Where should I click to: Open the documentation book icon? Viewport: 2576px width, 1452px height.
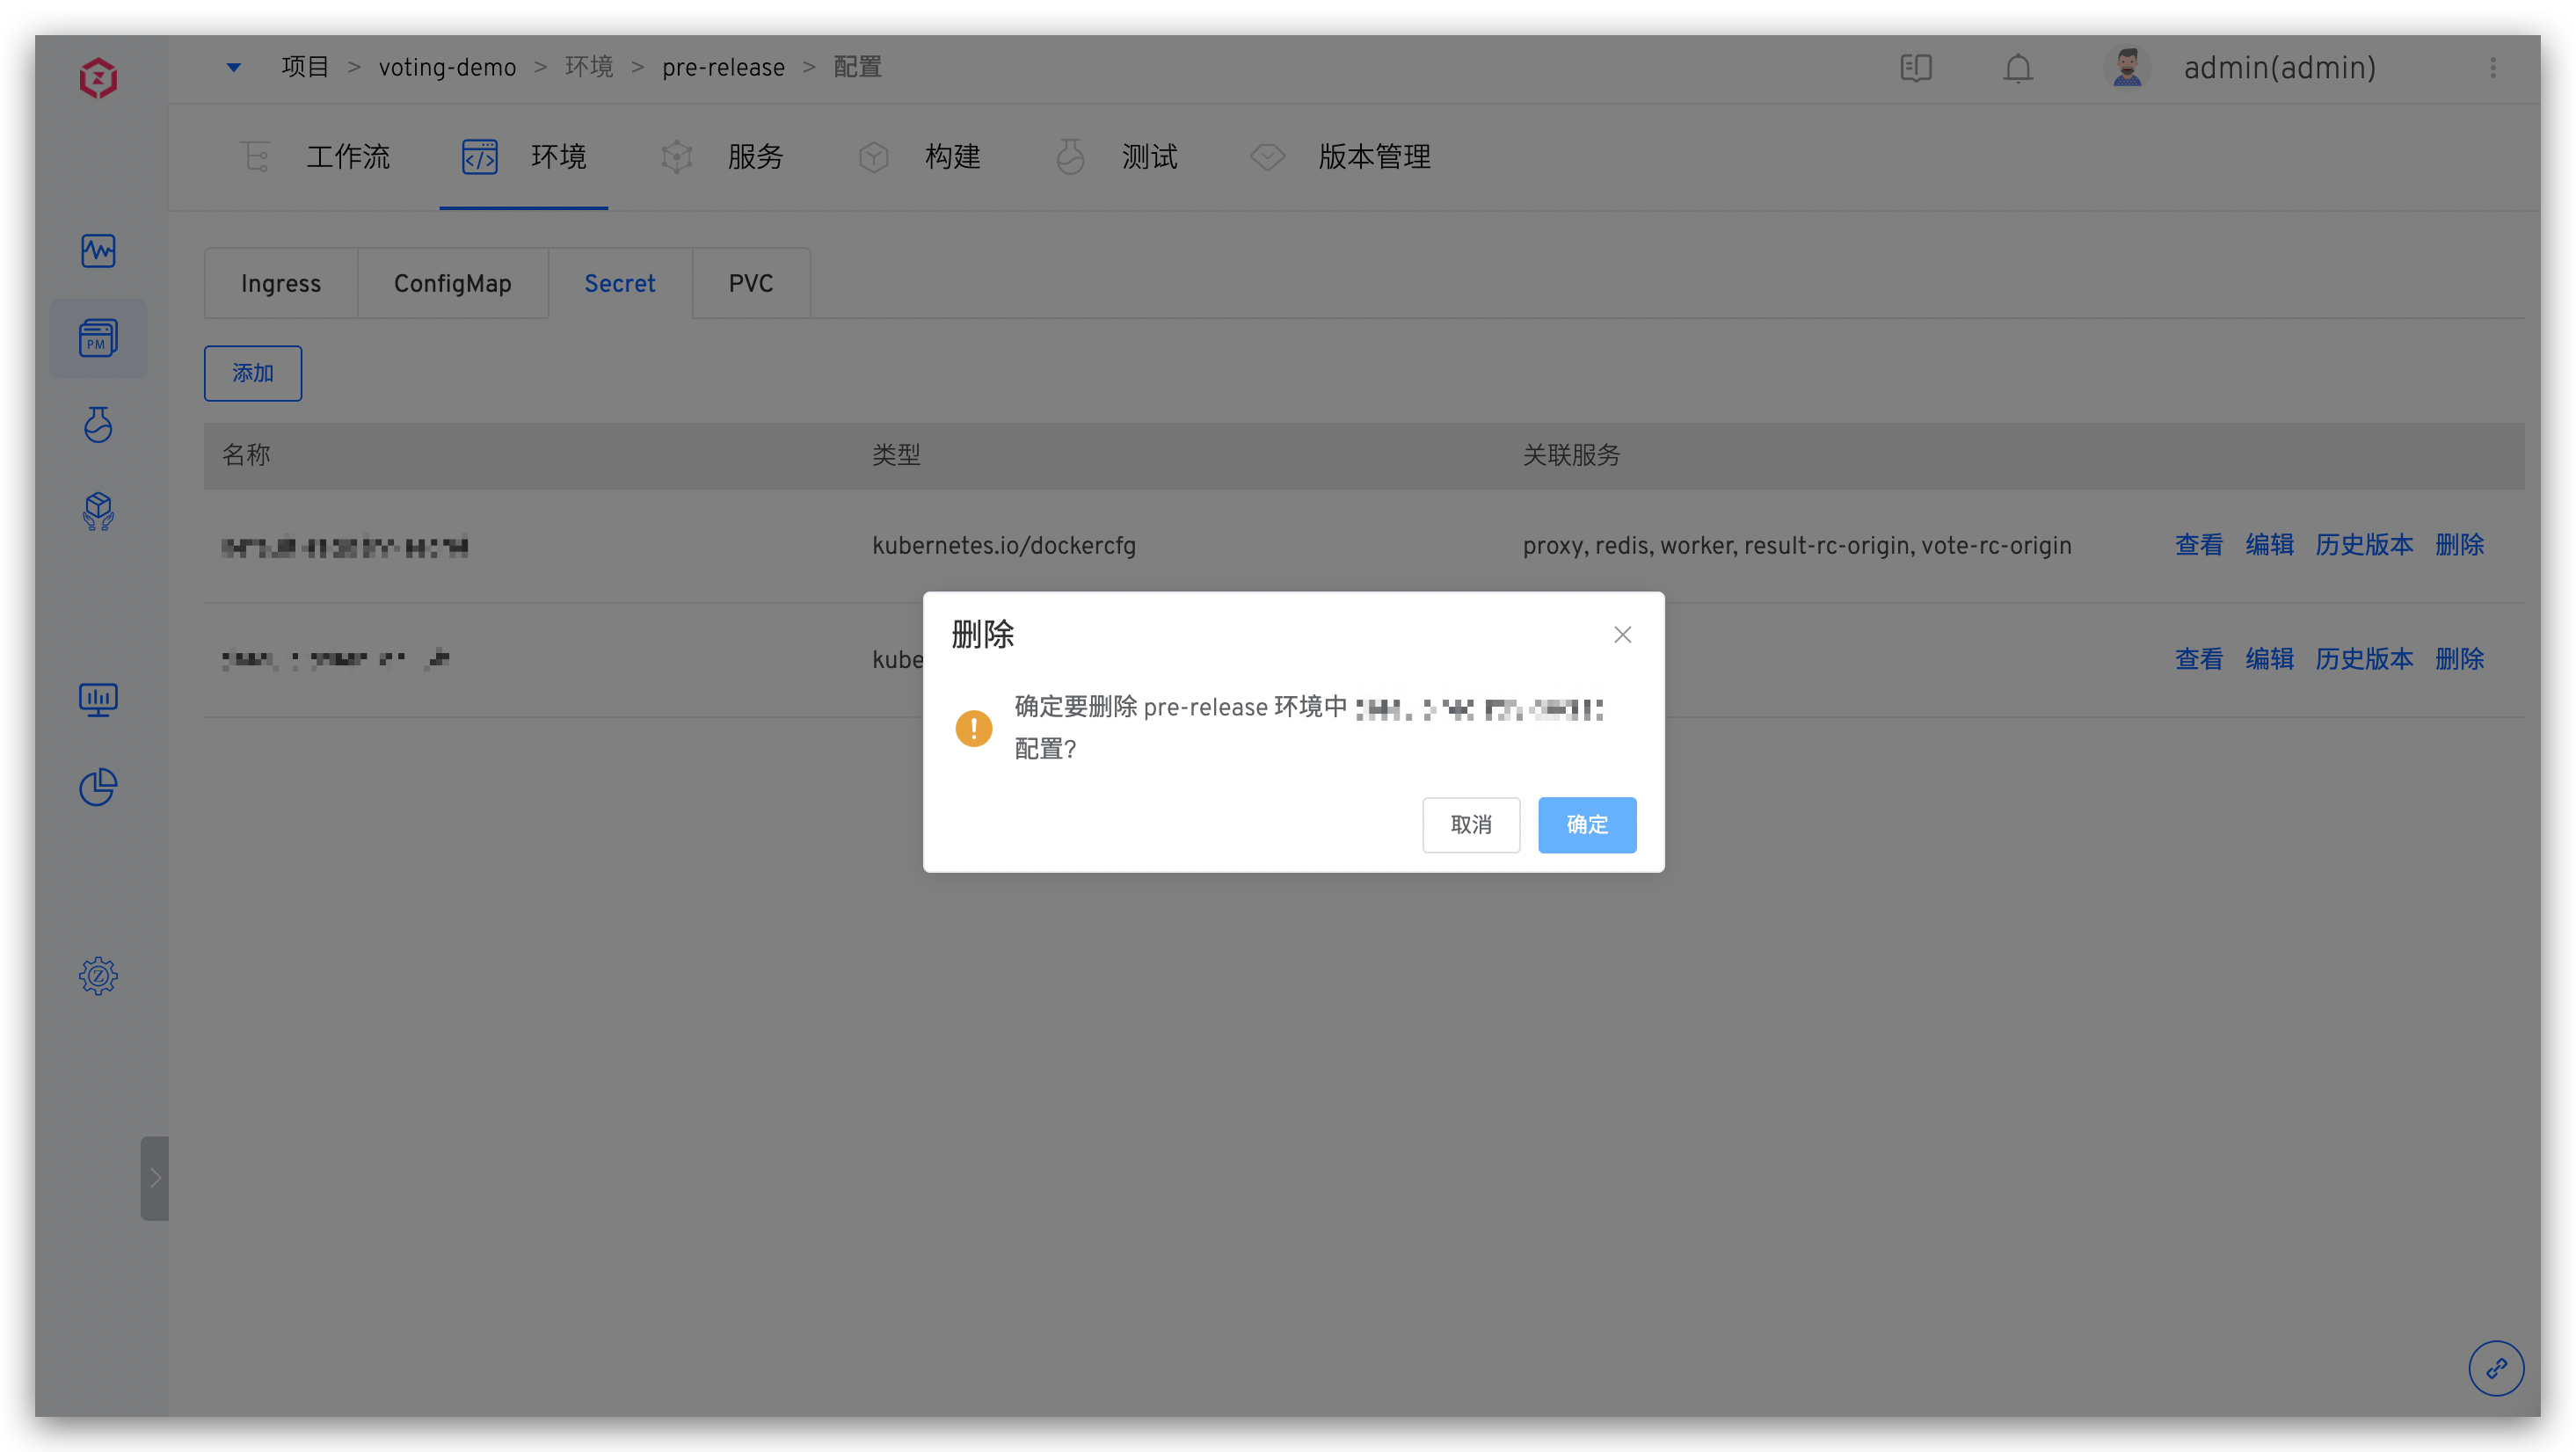(x=1916, y=68)
